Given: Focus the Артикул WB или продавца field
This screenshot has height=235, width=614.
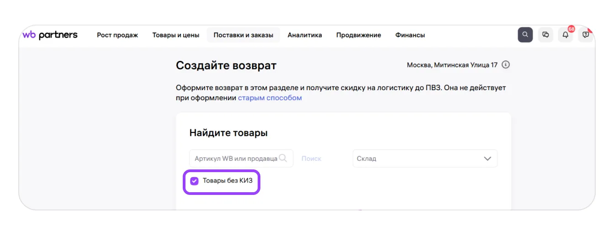Looking at the screenshot, I should click(235, 158).
